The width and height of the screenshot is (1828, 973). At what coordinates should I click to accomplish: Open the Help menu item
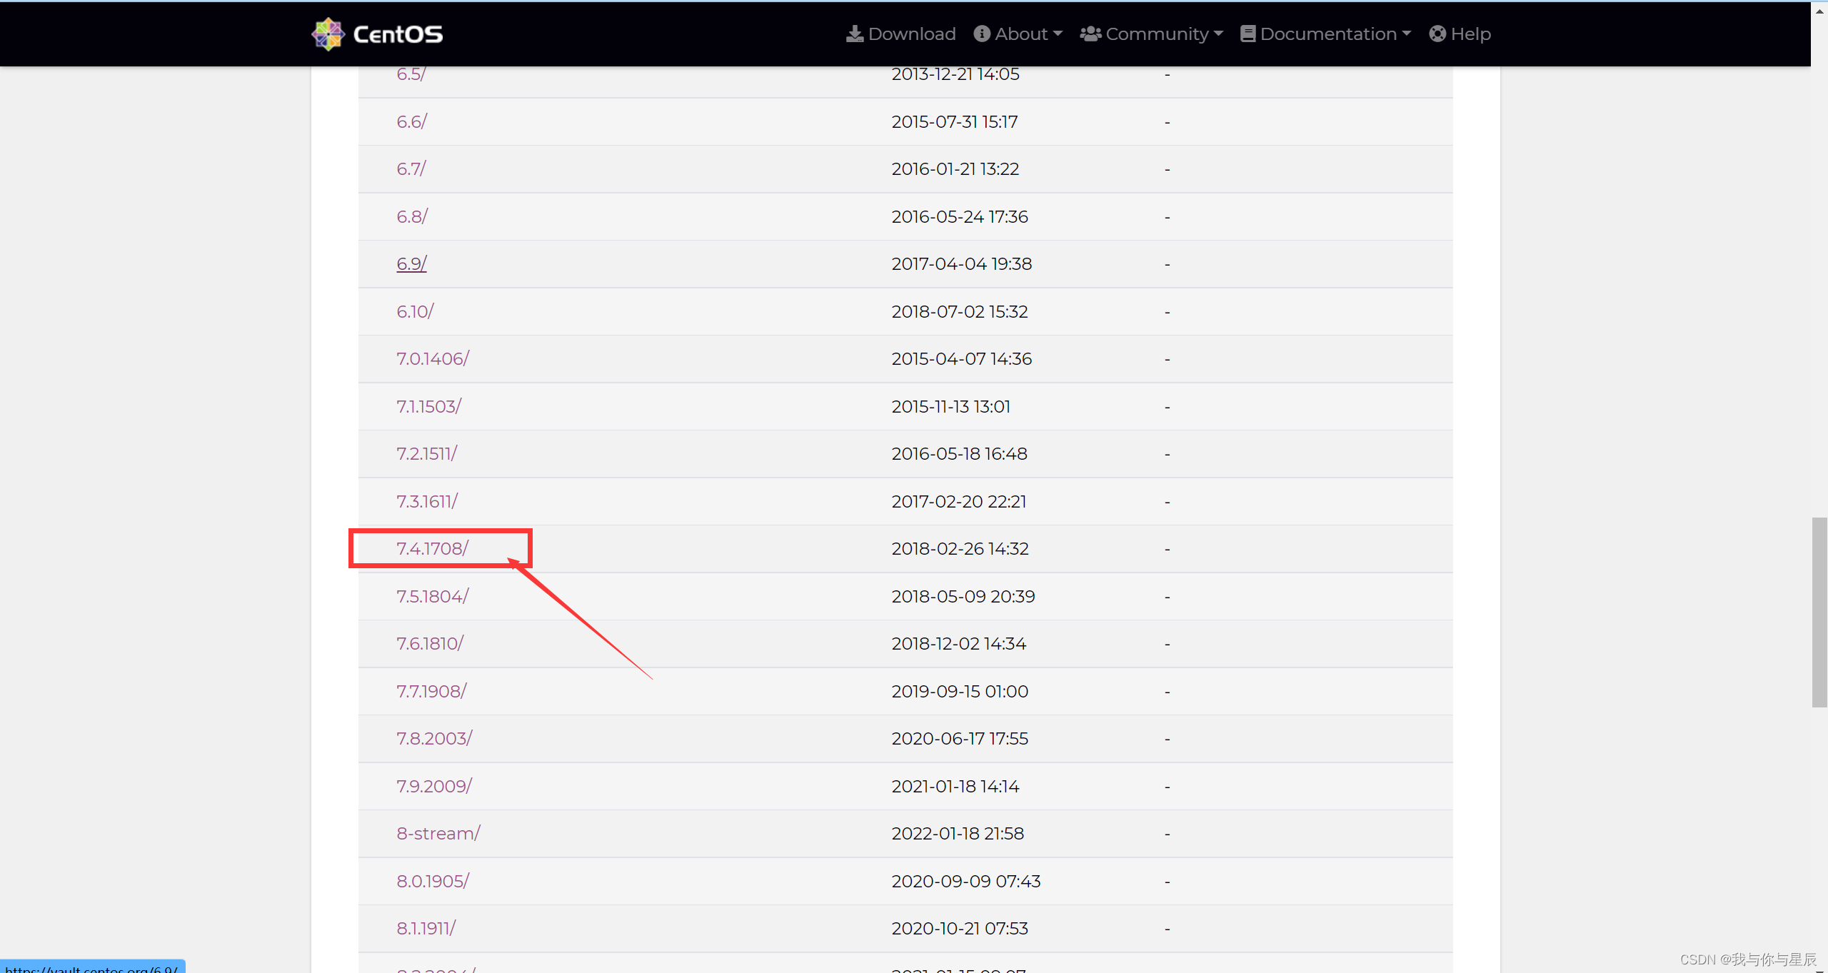pos(1470,34)
